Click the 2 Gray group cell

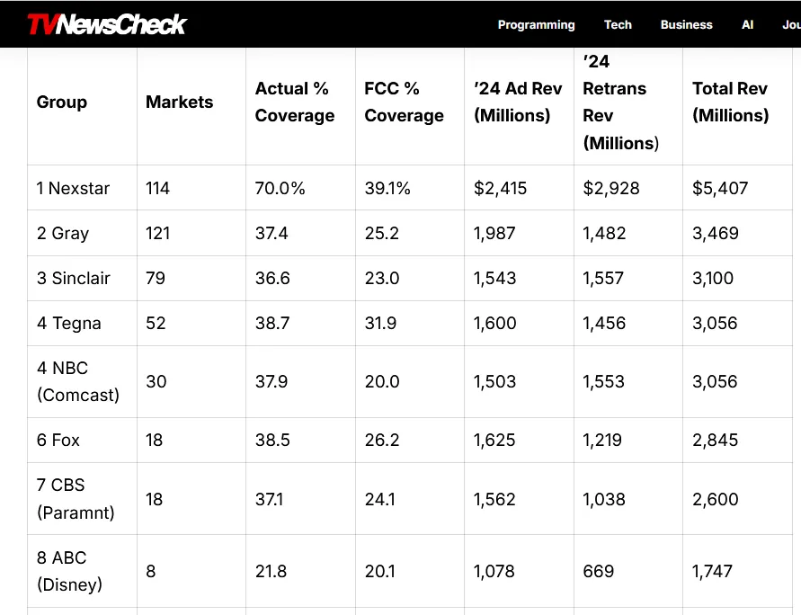pyautogui.click(x=63, y=234)
